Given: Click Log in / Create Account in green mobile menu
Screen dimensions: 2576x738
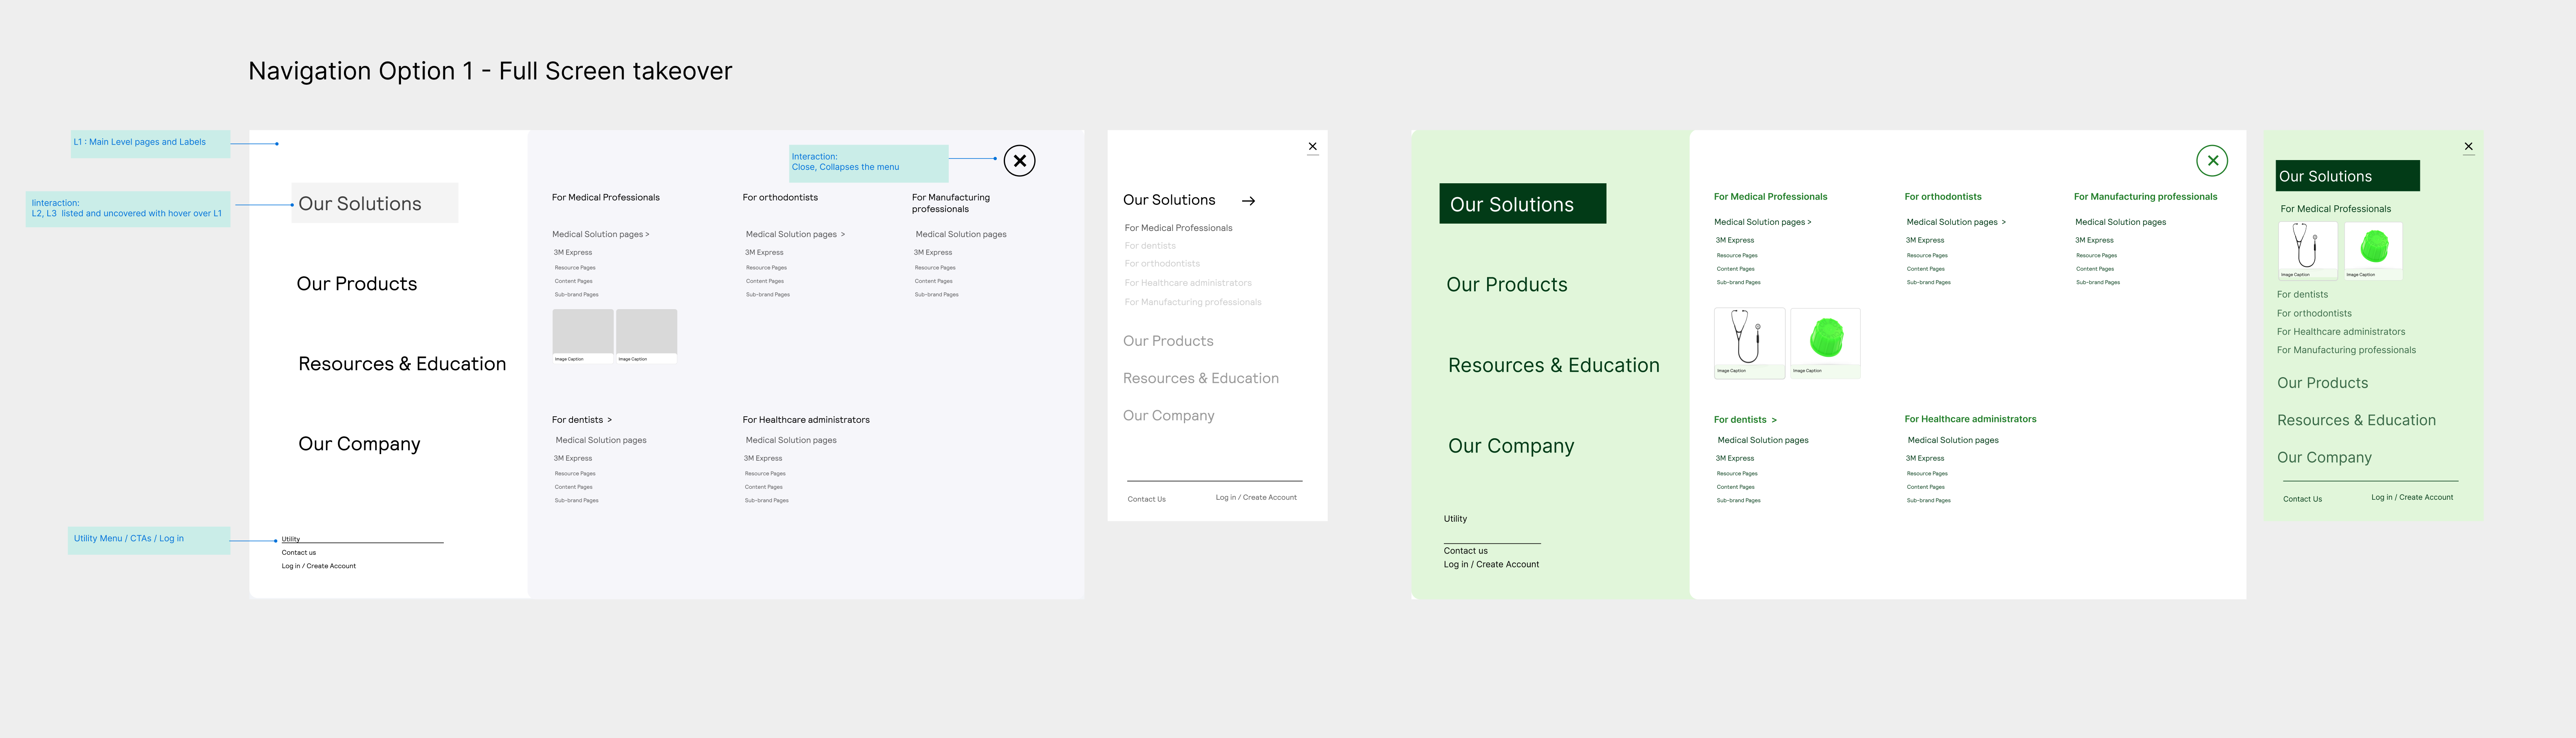Looking at the screenshot, I should click(2412, 497).
